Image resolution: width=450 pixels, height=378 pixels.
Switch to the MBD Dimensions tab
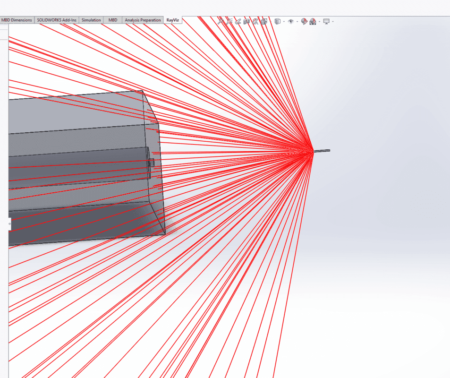tap(17, 20)
